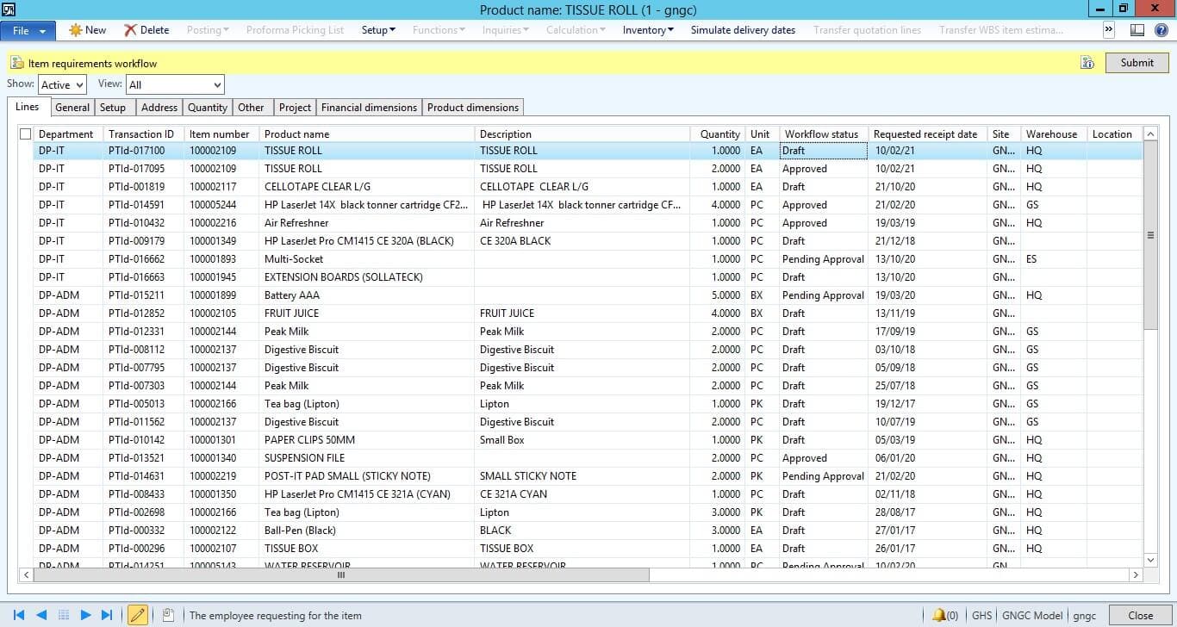Go to the first record
The image size is (1177, 627).
tap(18, 615)
